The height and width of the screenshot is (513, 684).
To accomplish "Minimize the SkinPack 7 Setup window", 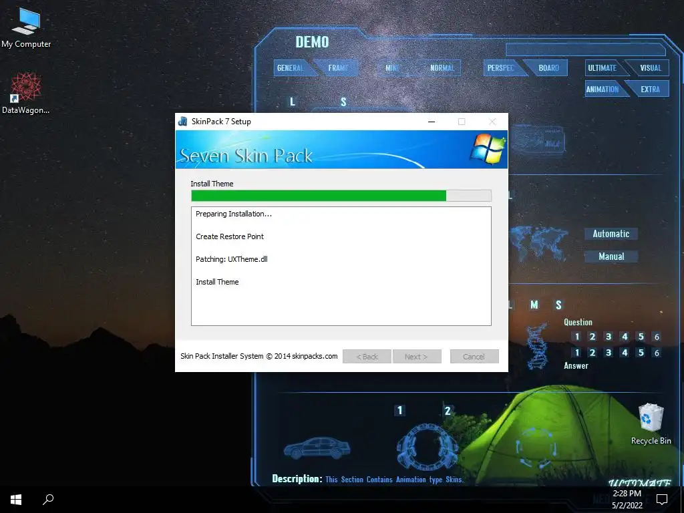I will (x=432, y=122).
